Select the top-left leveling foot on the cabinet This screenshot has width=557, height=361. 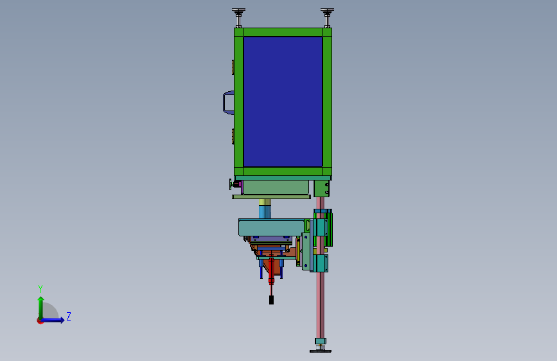(238, 18)
